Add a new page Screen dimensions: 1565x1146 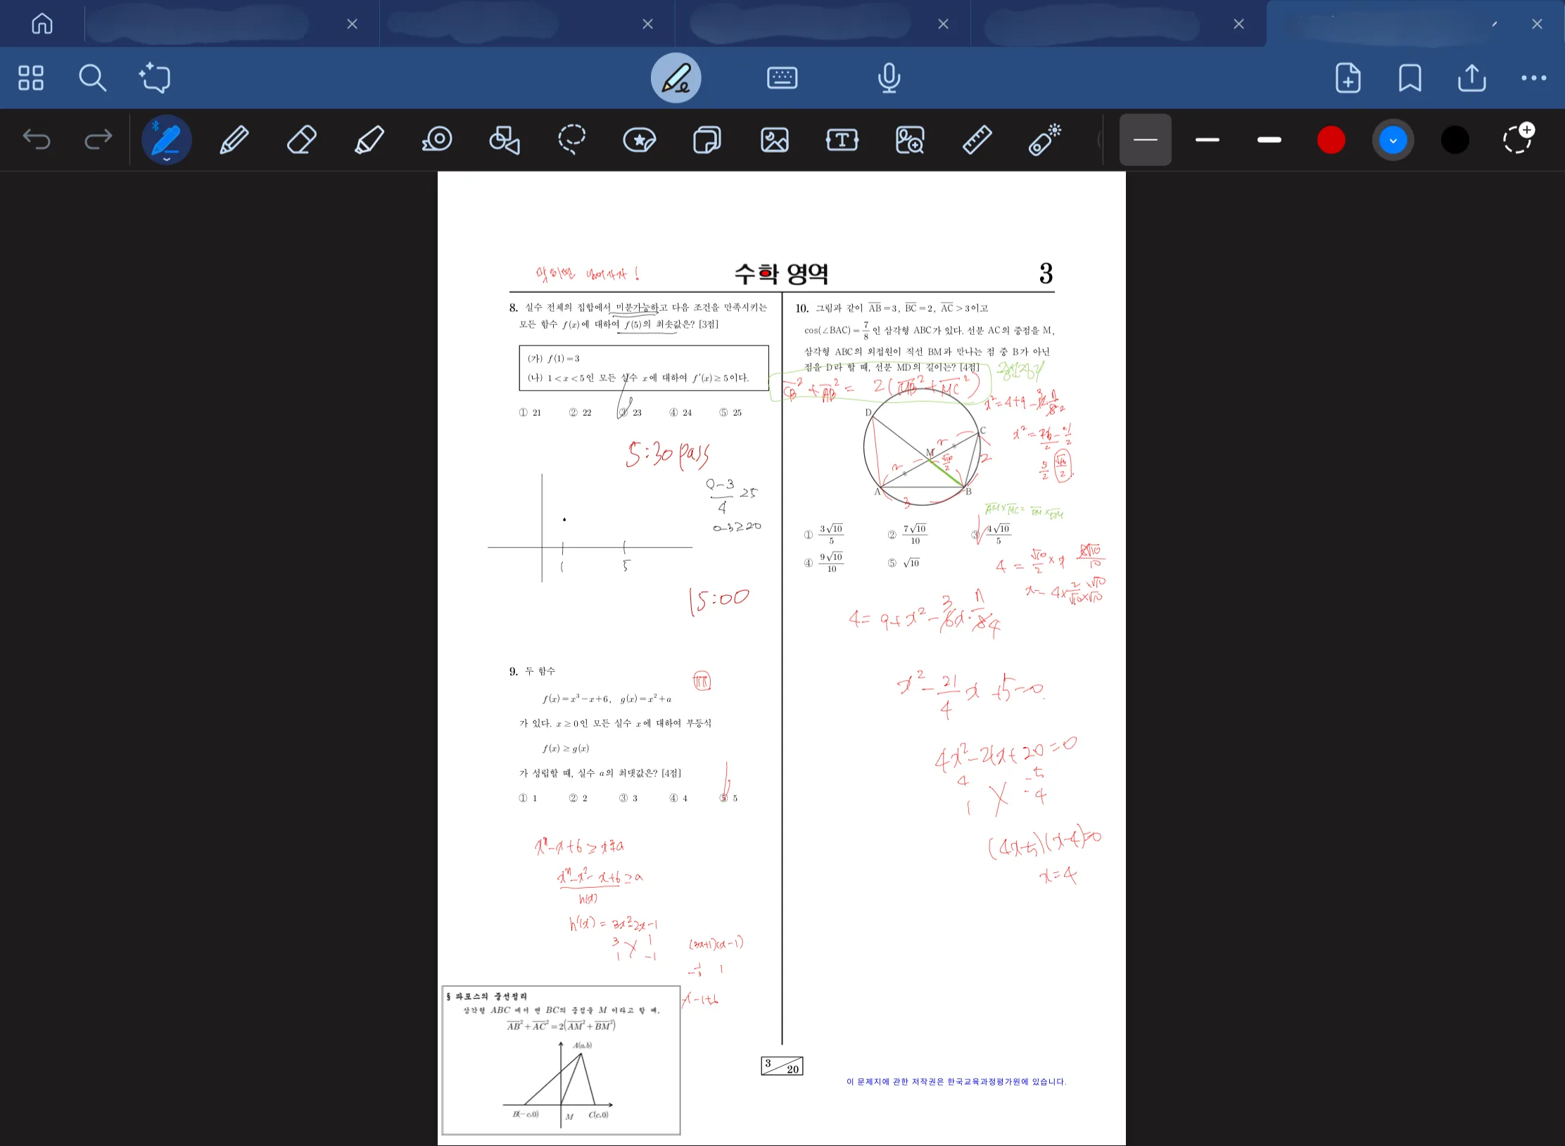coord(1348,78)
